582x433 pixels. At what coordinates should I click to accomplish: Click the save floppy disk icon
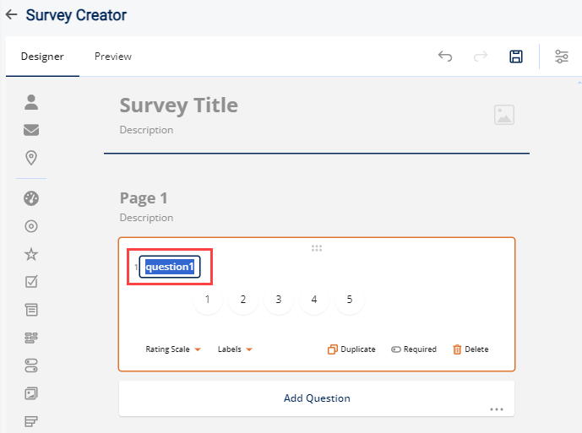pyautogui.click(x=516, y=57)
